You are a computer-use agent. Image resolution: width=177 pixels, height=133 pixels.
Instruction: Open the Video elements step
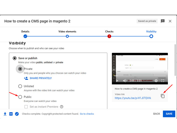click(x=67, y=36)
